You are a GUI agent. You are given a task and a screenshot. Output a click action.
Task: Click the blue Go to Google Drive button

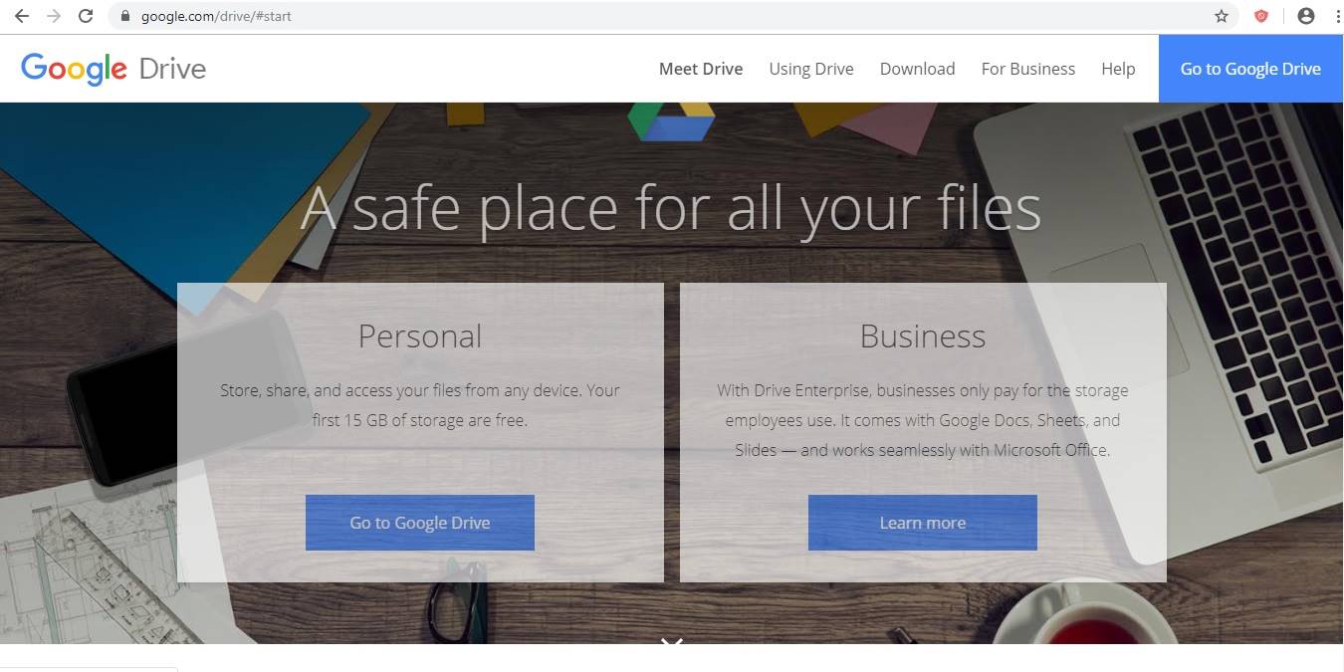(1249, 68)
